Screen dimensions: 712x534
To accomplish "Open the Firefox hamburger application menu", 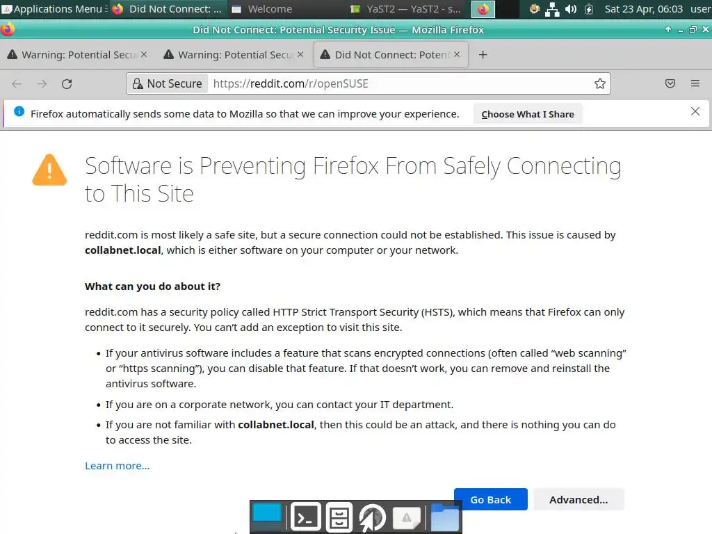I will pyautogui.click(x=695, y=84).
